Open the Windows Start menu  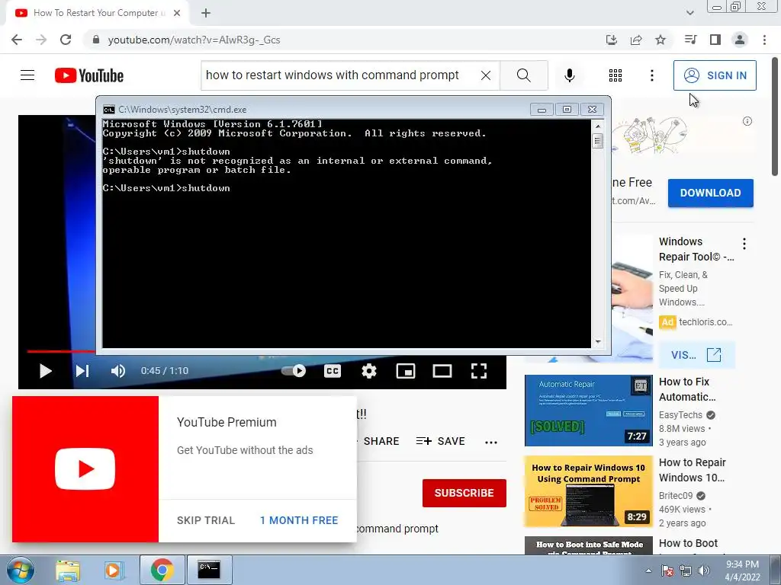click(20, 570)
